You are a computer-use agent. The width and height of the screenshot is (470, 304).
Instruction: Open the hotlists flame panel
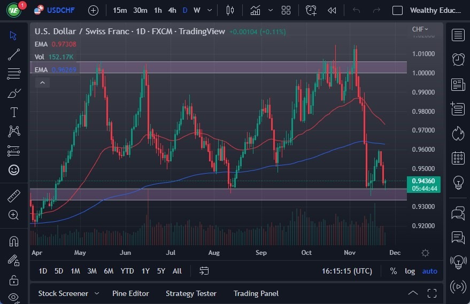(458, 133)
